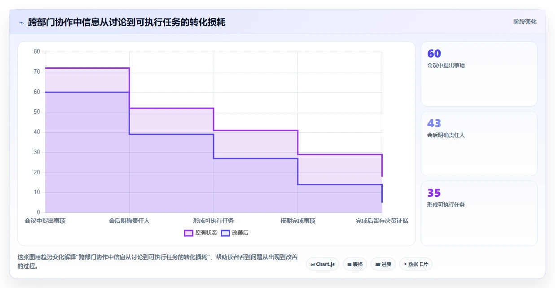Click the x-axis label 会议中提出事项
Viewport: 555px width, 288px height.
point(45,221)
